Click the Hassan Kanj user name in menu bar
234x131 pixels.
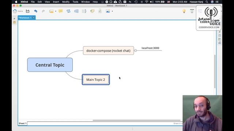tap(196, 2)
